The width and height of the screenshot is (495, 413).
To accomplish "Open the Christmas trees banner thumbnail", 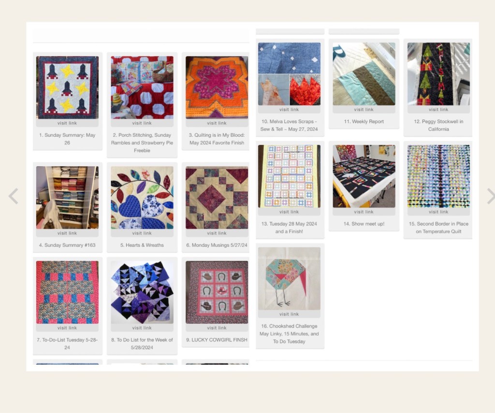I will [438, 74].
